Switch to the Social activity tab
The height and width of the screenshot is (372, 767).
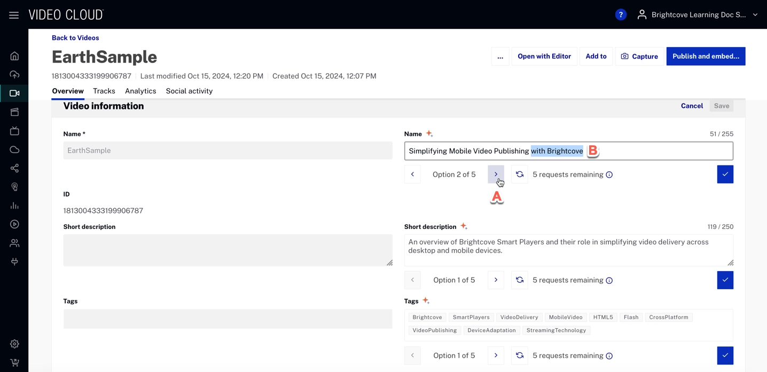(x=189, y=91)
